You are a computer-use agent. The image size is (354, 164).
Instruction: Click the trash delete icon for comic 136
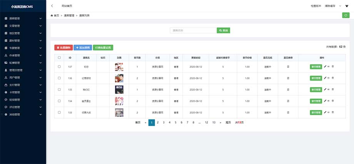point(333,78)
